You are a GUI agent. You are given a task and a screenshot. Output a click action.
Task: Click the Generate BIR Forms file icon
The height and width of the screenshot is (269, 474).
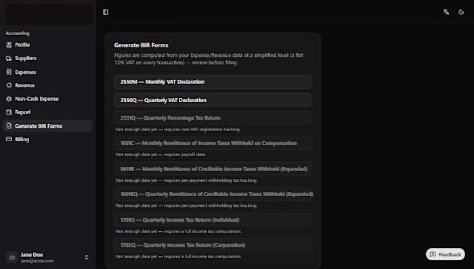pyautogui.click(x=9, y=126)
